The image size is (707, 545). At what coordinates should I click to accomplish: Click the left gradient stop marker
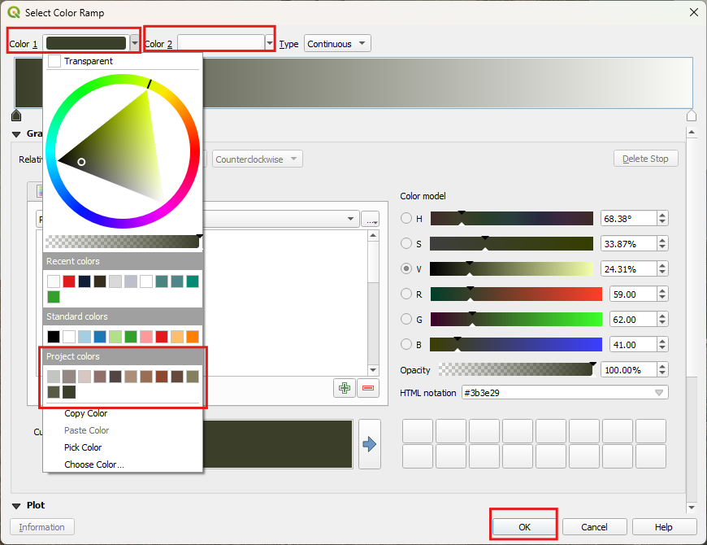(15, 116)
